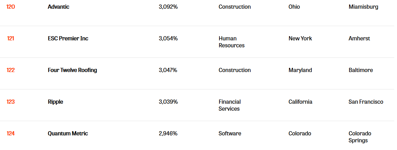This screenshot has height=150, width=397.
Task: Click the Colorado Springs city cell
Action: [360, 137]
